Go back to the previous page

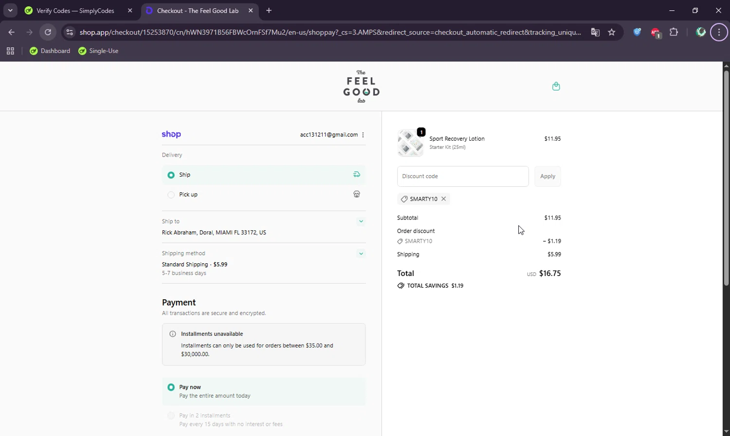pyautogui.click(x=12, y=32)
